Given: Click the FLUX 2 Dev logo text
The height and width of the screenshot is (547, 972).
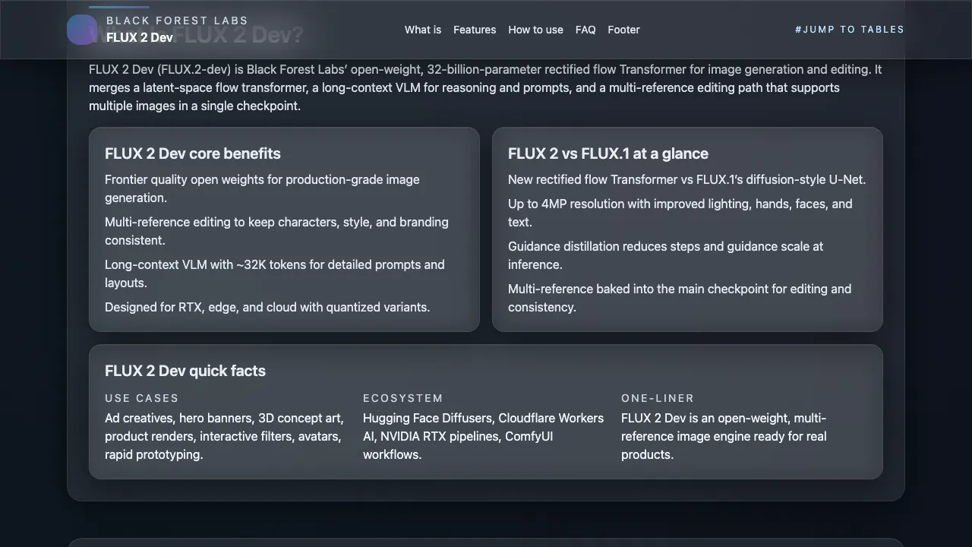Looking at the screenshot, I should (140, 37).
